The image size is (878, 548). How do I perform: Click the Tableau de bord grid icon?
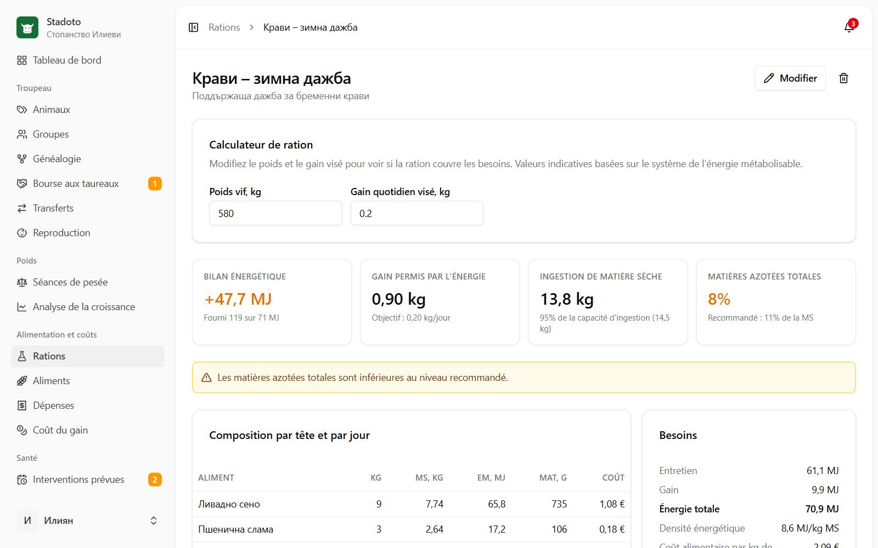coord(22,60)
